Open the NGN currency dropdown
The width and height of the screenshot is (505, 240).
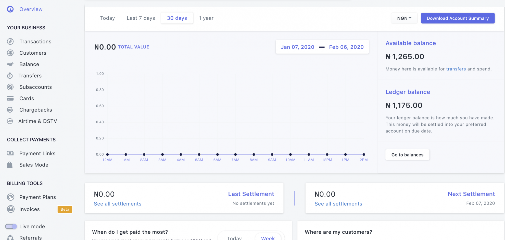(404, 18)
